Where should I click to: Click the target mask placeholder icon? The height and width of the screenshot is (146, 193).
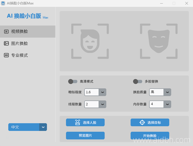(158, 41)
